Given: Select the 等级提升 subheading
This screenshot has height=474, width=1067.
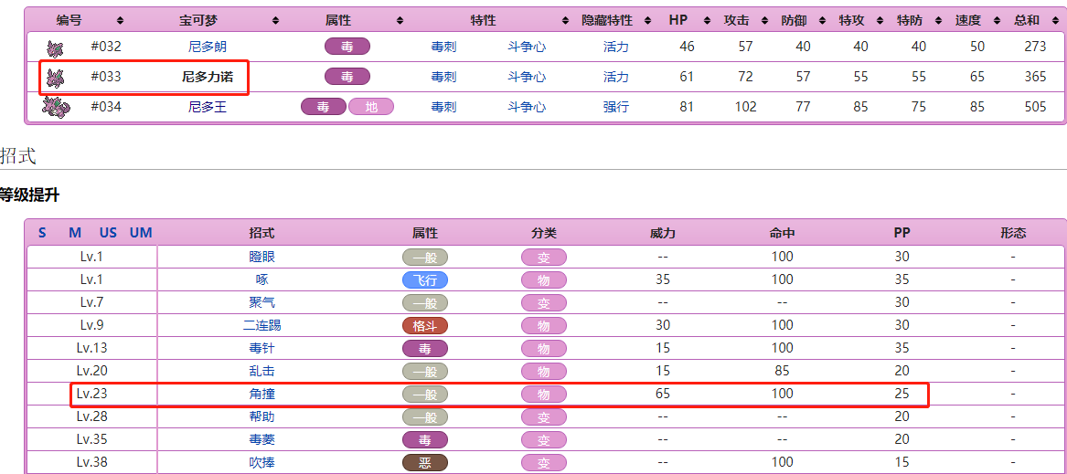Looking at the screenshot, I should pos(29,195).
